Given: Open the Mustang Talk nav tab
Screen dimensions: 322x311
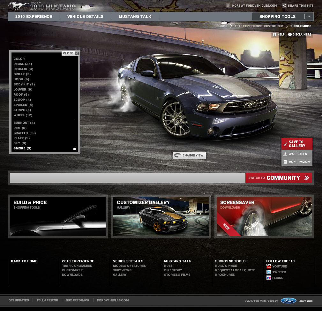Looking at the screenshot, I should (x=135, y=16).
